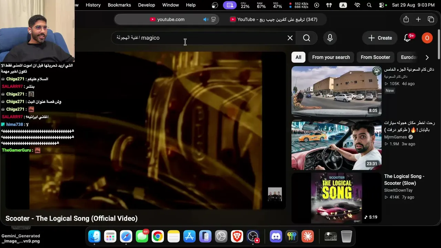Open the MjrmGames 23:31 video thumbnail
Screen dimensions: 441x248
coord(336,145)
